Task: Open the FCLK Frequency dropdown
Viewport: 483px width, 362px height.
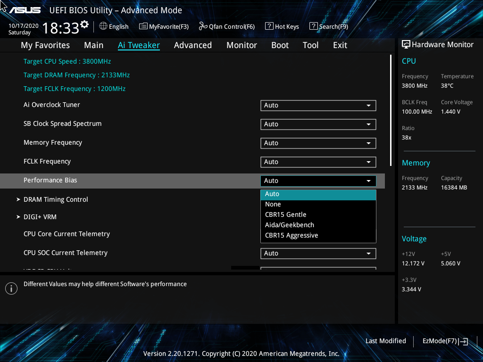Action: (318, 162)
